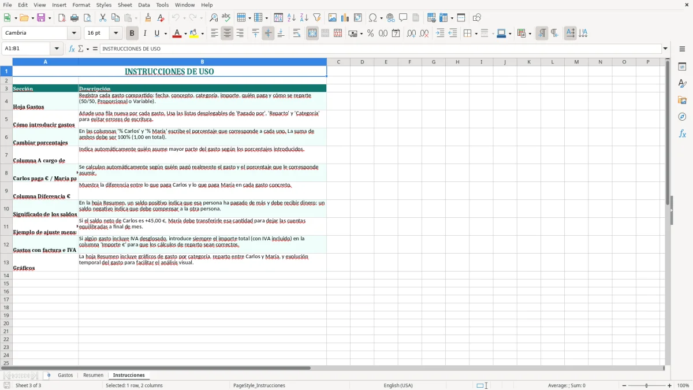Click the Select All corner button
Image resolution: width=693 pixels, height=390 pixels.
pos(6,62)
